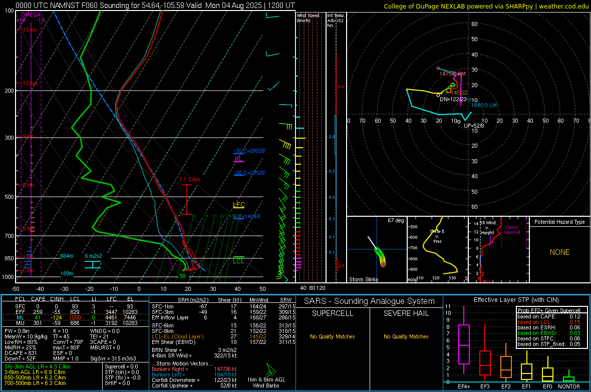Click the -30 C=28039' height label
The height and width of the screenshot is (392, 591).
(x=249, y=151)
